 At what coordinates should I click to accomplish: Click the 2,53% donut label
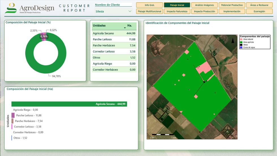(x=34, y=30)
